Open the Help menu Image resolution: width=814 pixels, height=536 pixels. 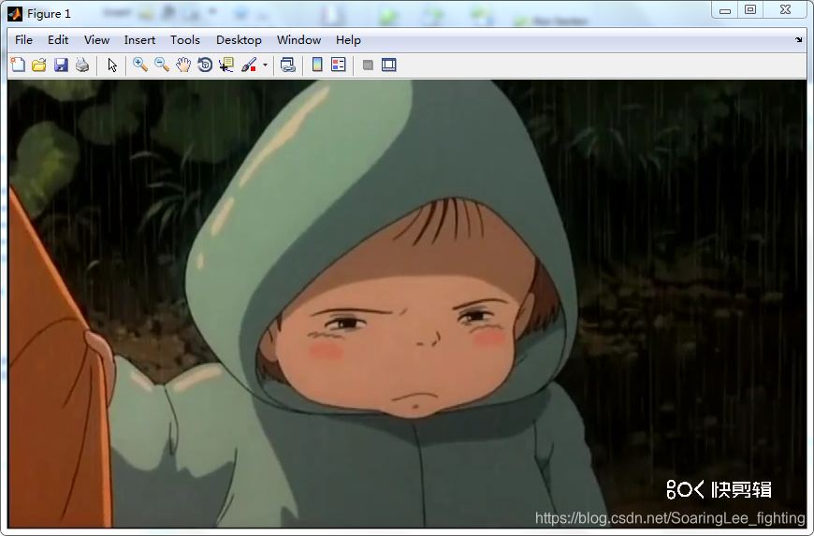(348, 40)
